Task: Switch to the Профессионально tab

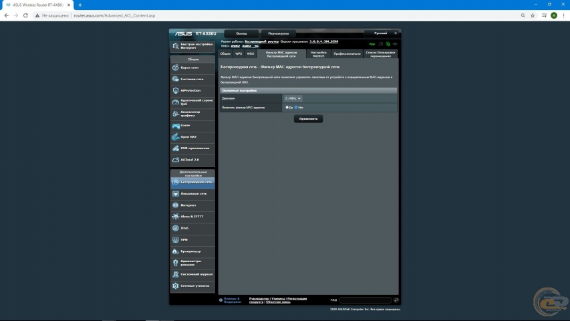Action: click(347, 54)
